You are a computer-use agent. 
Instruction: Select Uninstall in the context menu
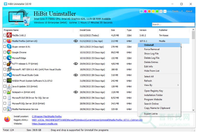149,45
